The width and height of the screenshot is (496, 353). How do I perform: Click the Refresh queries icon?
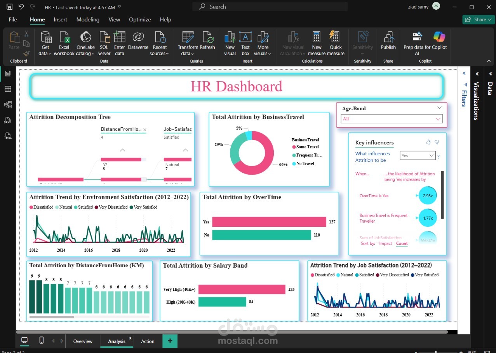207,38
